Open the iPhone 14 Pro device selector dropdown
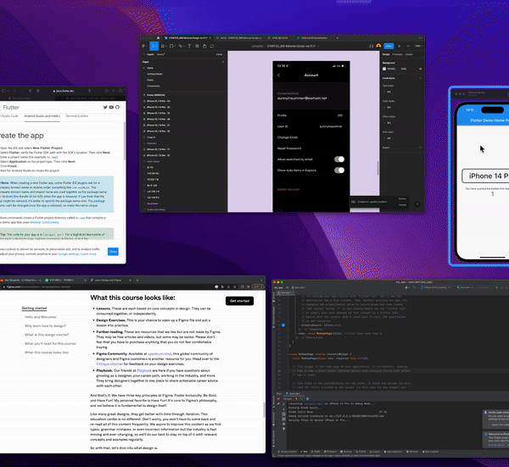This screenshot has width=509, height=467. 436,287
